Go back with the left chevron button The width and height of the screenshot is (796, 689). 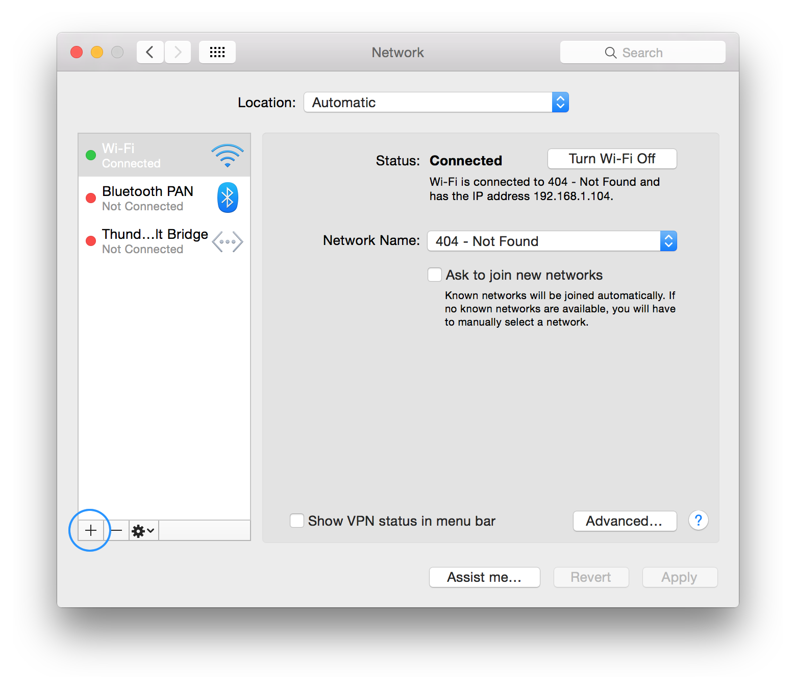click(150, 52)
